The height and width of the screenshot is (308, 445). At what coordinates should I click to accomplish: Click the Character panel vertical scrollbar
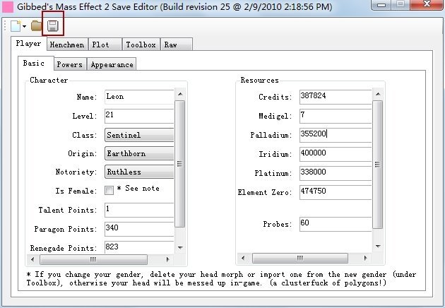(x=179, y=164)
